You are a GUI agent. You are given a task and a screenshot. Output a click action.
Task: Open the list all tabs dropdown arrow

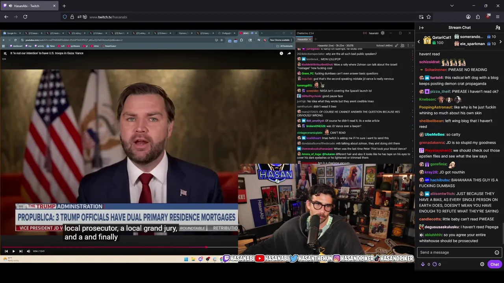452,6
